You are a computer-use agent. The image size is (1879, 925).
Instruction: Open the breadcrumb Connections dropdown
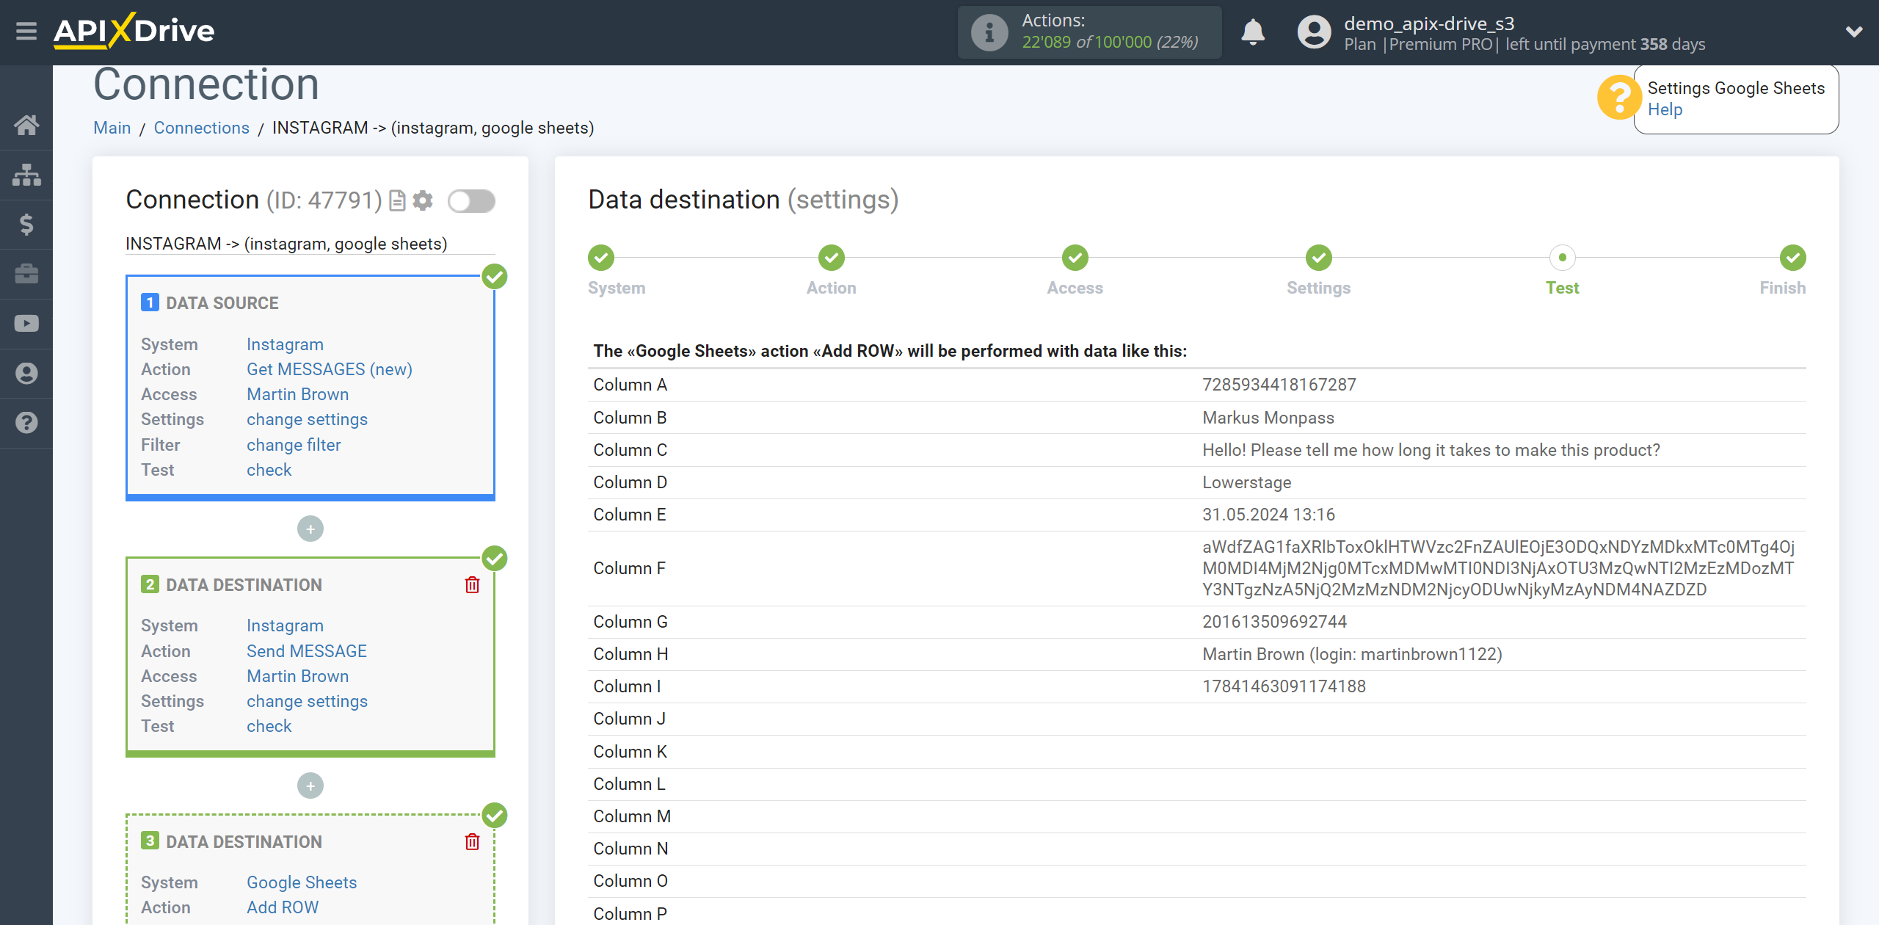coord(203,127)
